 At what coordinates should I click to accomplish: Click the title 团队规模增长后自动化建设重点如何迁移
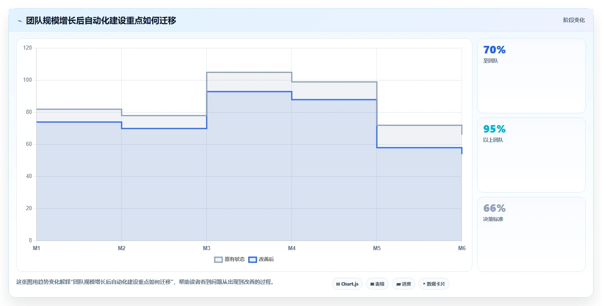click(101, 20)
